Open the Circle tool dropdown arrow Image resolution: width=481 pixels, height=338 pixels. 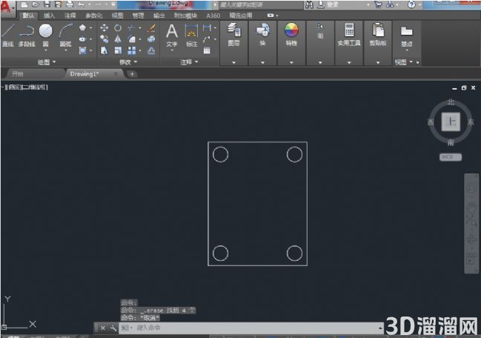point(46,50)
